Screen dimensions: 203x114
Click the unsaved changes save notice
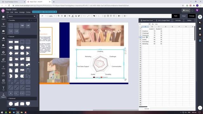44,12
